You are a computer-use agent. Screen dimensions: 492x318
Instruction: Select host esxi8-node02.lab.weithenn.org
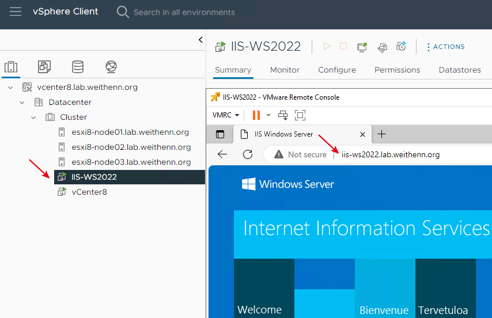131,147
